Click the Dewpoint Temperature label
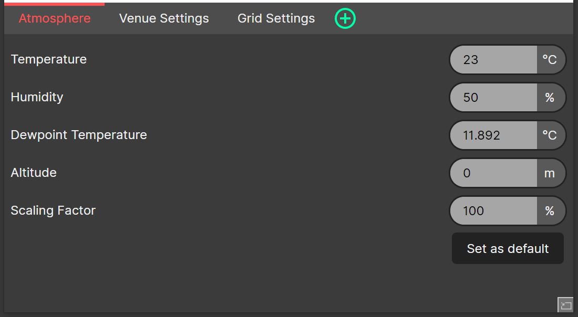The width and height of the screenshot is (578, 317). pos(79,135)
